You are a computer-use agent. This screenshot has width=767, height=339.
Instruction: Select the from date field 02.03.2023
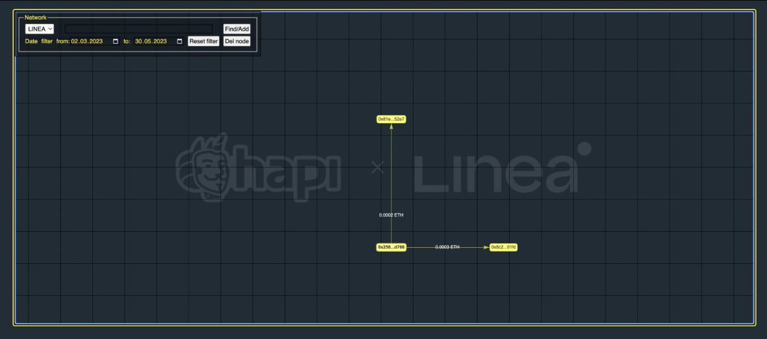[x=95, y=41]
